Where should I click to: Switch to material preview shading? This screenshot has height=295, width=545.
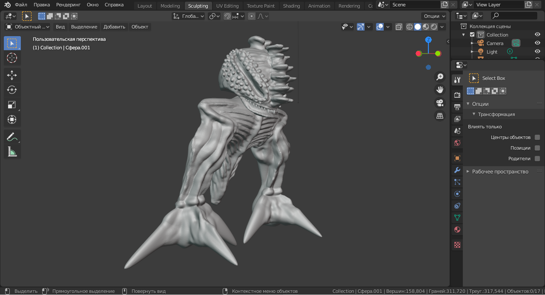point(426,27)
